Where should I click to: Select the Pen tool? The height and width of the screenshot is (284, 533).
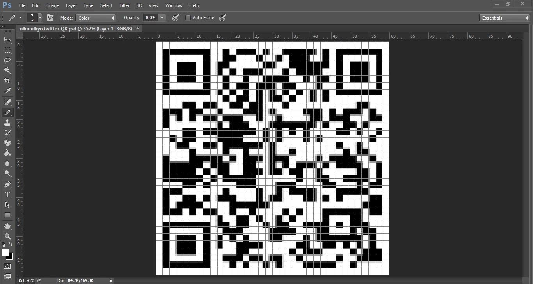7,185
